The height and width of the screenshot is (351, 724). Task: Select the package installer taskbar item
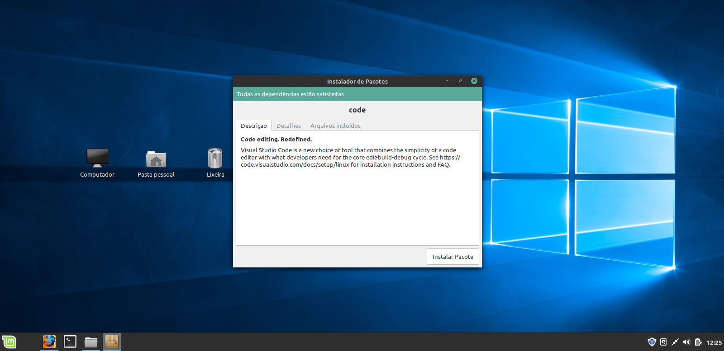(112, 342)
